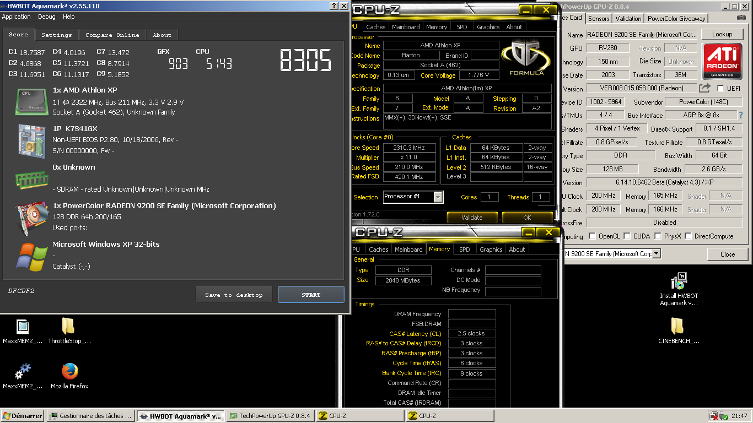The image size is (753, 423).
Task: Open the Validation tab in GPU-Z
Action: pos(628,18)
